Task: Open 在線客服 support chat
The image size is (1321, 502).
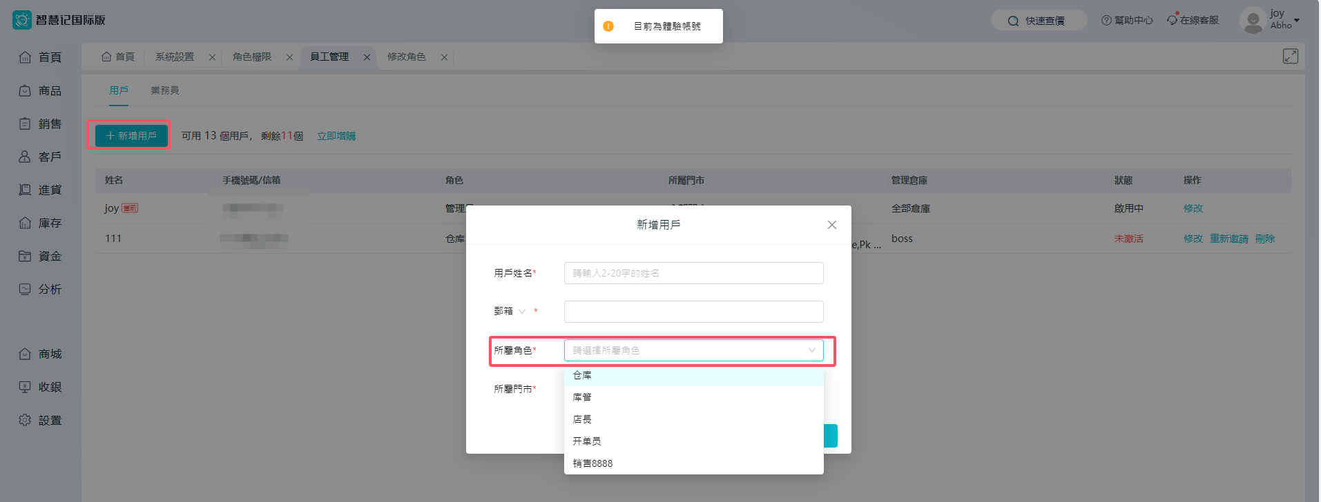Action: (x=1193, y=21)
